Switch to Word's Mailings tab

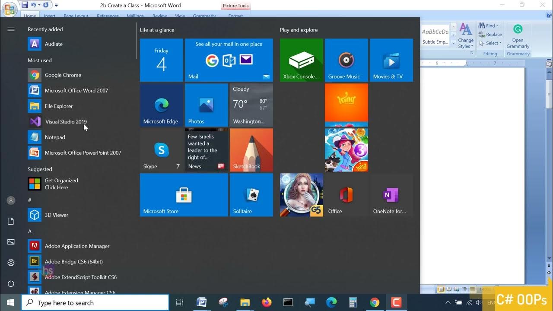coord(135,16)
